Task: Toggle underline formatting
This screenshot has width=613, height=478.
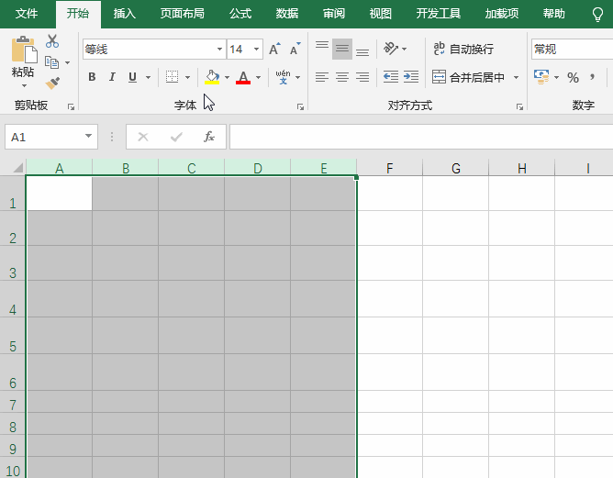Action: 132,77
